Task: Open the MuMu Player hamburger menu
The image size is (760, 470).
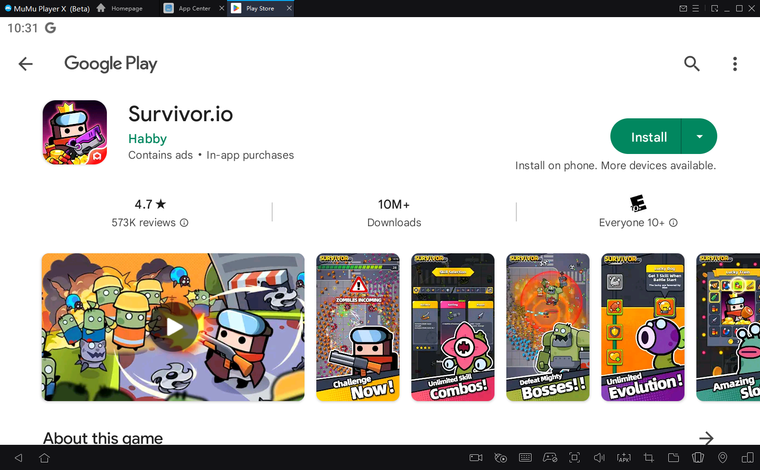Action: click(x=695, y=9)
